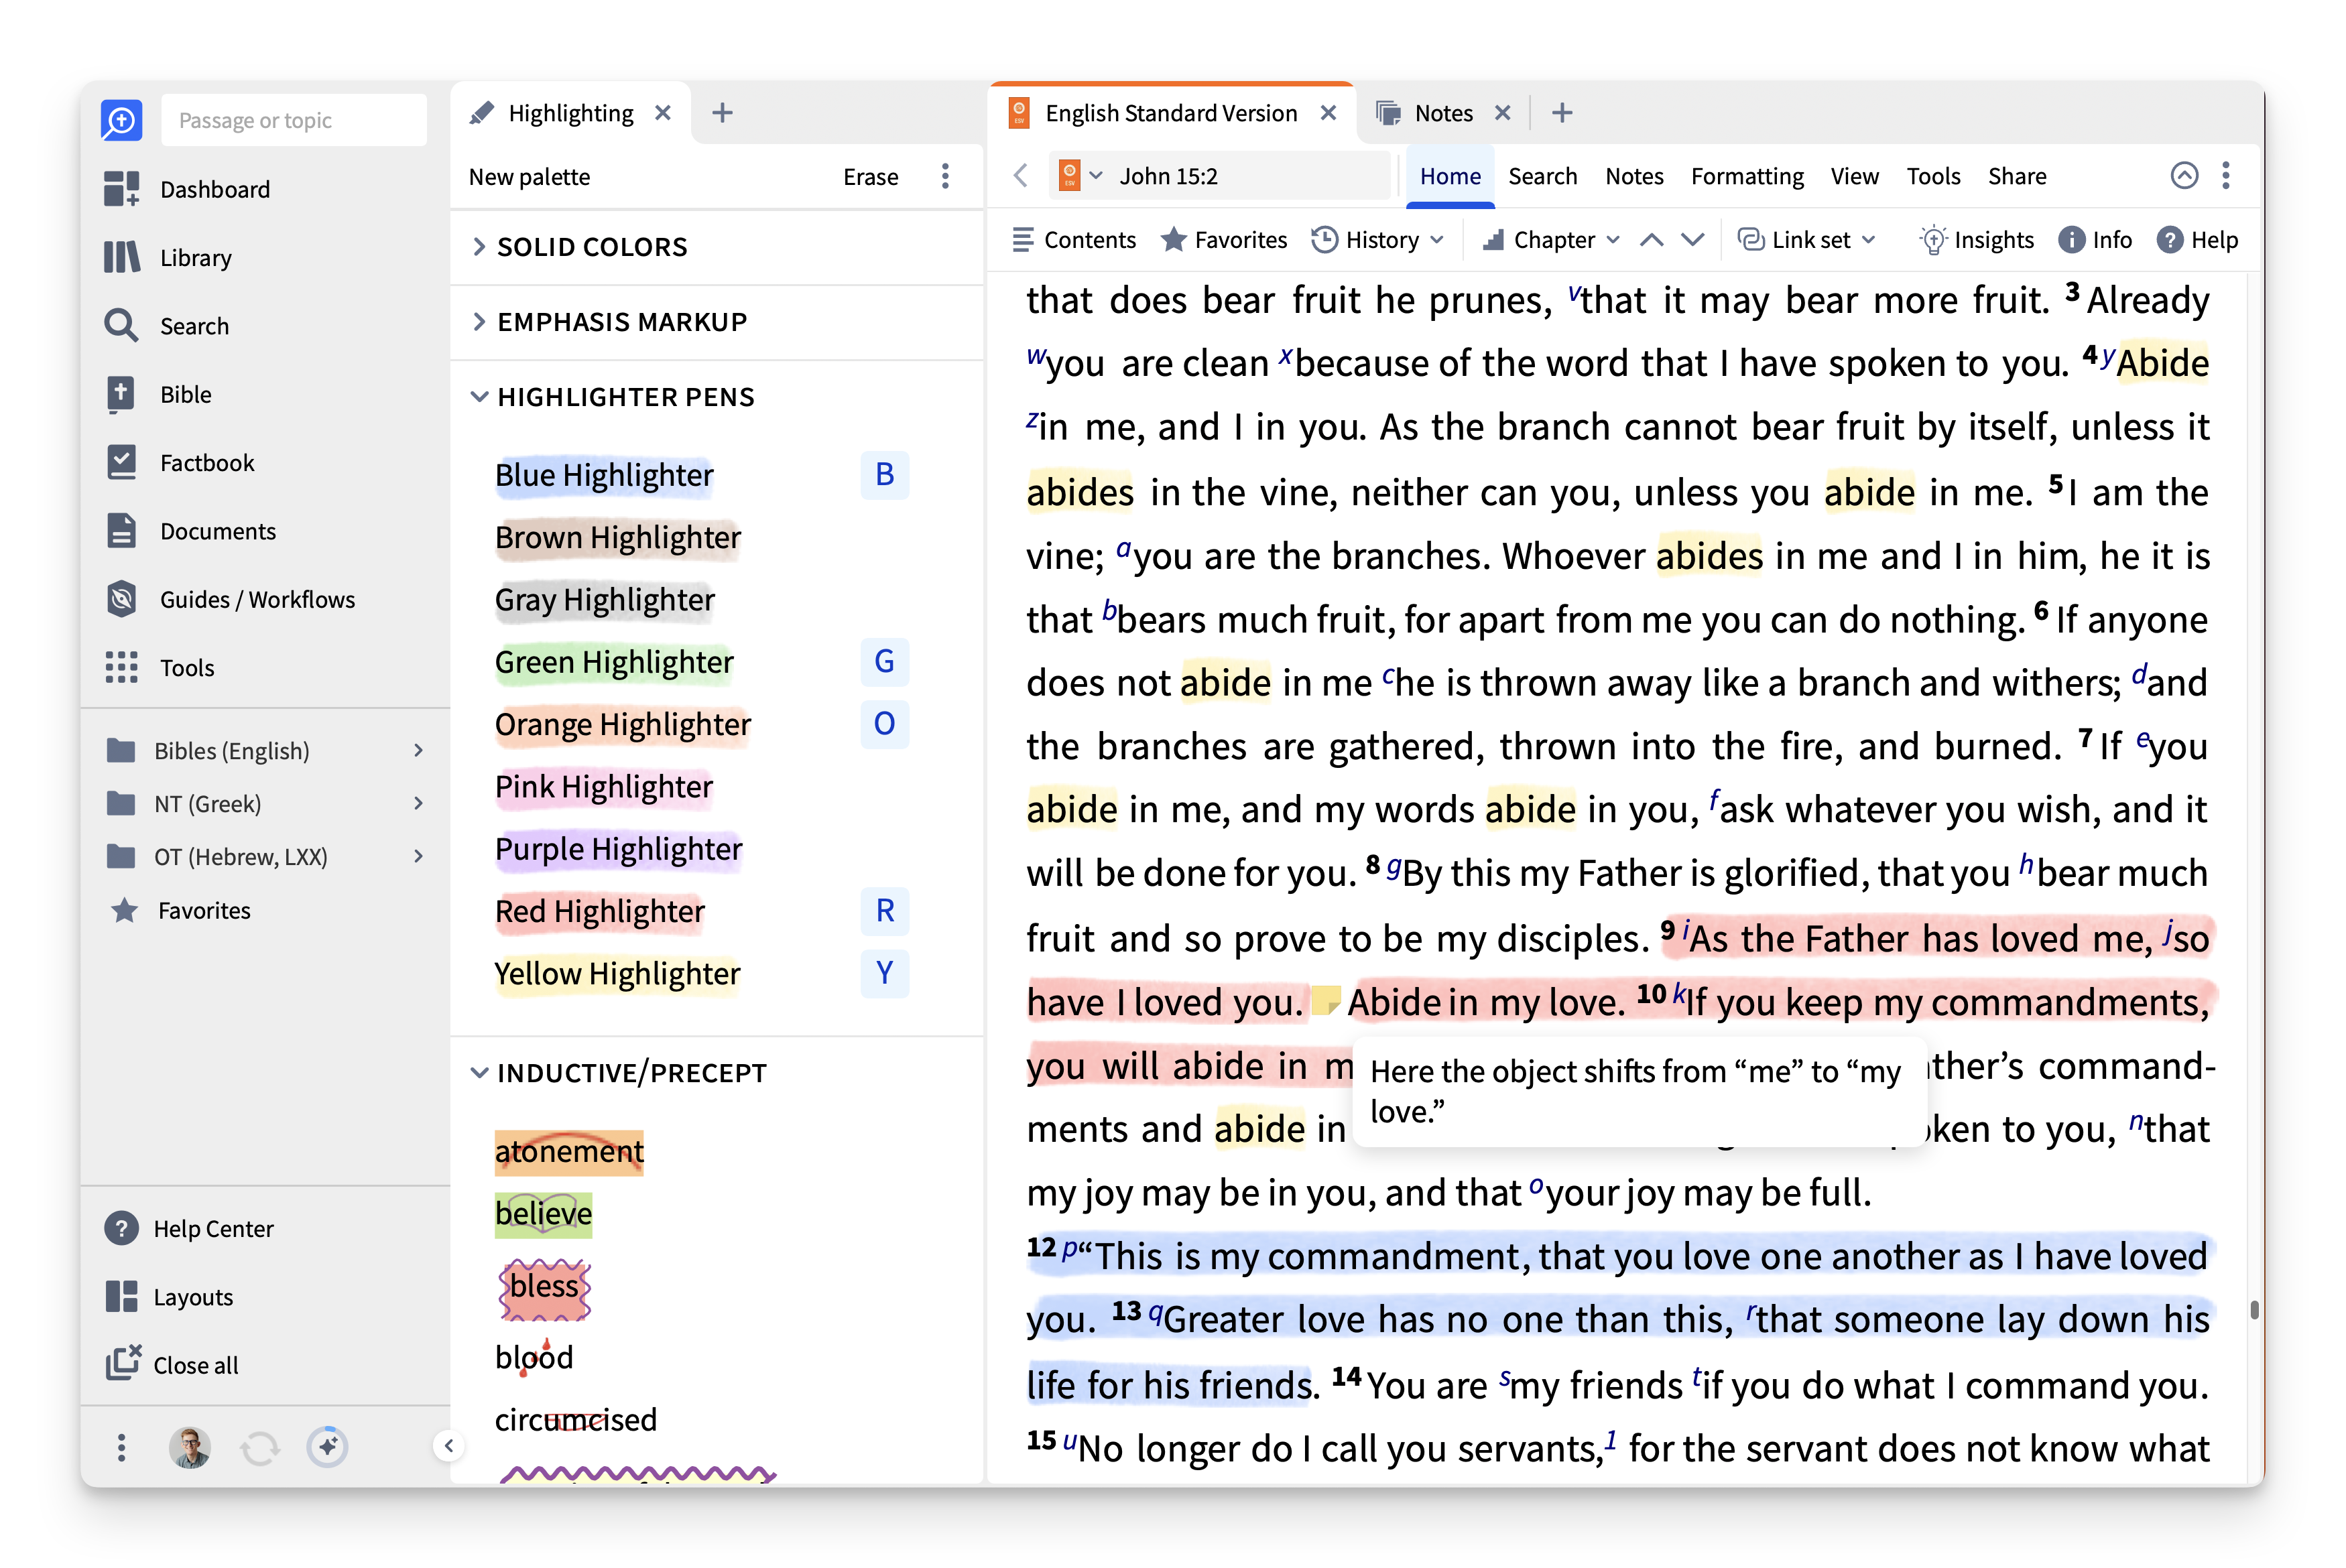Close the Highlighting tab
The width and height of the screenshot is (2346, 1568).
pyautogui.click(x=662, y=113)
